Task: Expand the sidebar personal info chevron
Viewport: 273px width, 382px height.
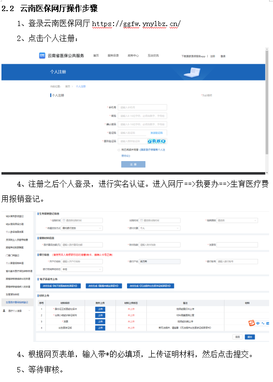Action: (29, 311)
